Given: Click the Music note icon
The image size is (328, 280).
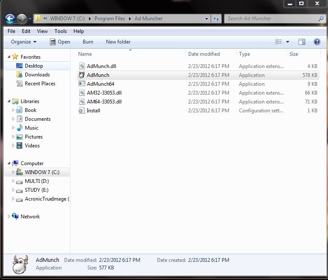Looking at the screenshot, I should (19, 128).
